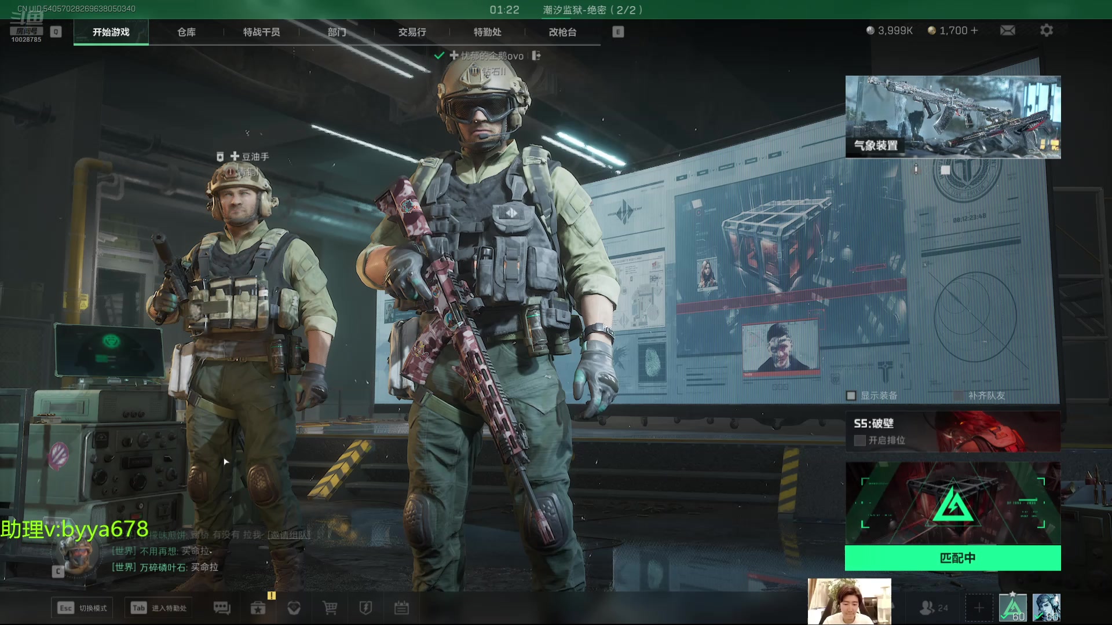Click the green triangle matchmaking emblem
The image size is (1112, 625).
pos(953,505)
